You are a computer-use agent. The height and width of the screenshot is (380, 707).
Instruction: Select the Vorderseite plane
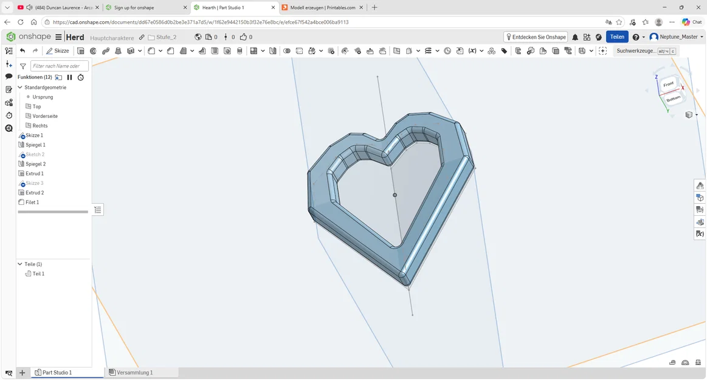pyautogui.click(x=44, y=116)
